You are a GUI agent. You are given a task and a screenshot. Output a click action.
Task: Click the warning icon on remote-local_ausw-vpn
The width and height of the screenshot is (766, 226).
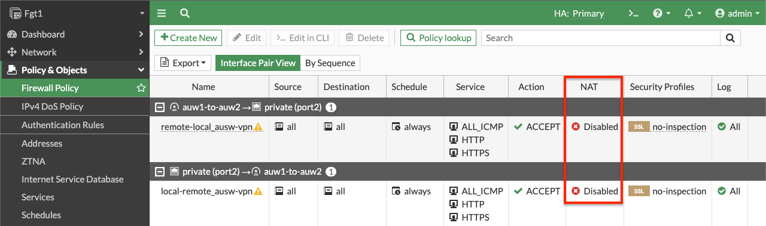(x=259, y=127)
